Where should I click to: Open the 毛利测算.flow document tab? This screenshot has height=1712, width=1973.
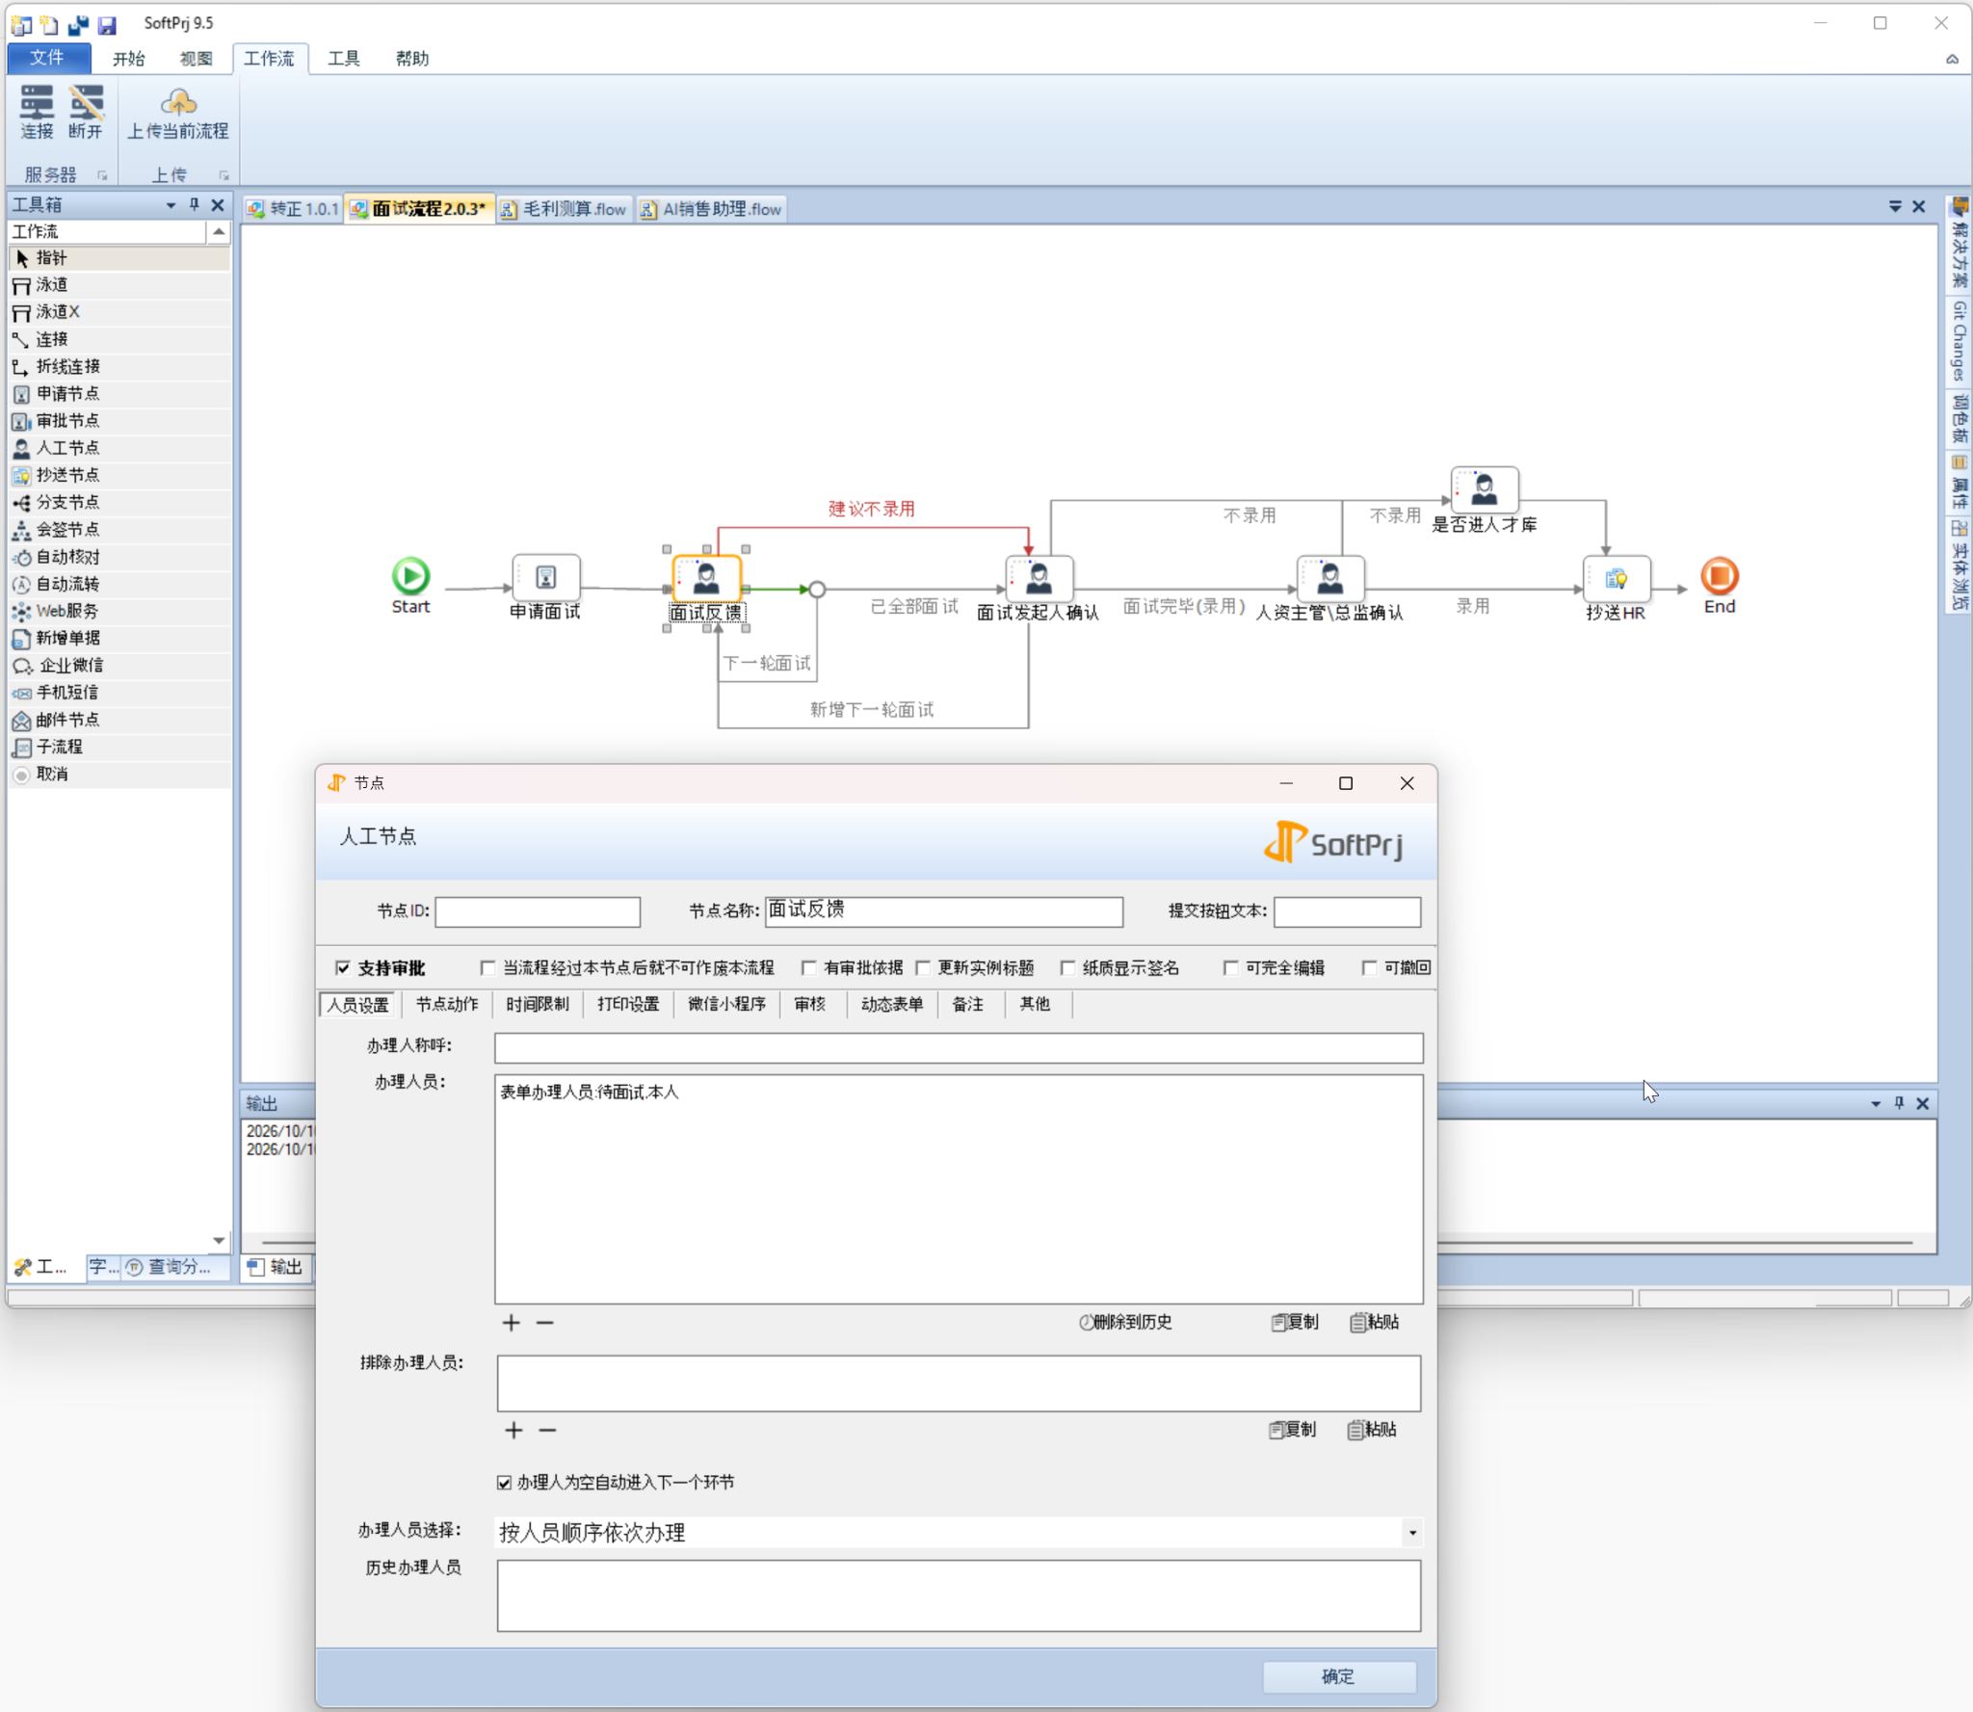[x=565, y=209]
